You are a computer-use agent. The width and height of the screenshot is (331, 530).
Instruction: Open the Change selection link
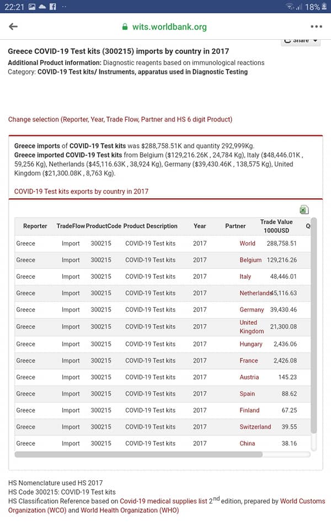point(120,119)
